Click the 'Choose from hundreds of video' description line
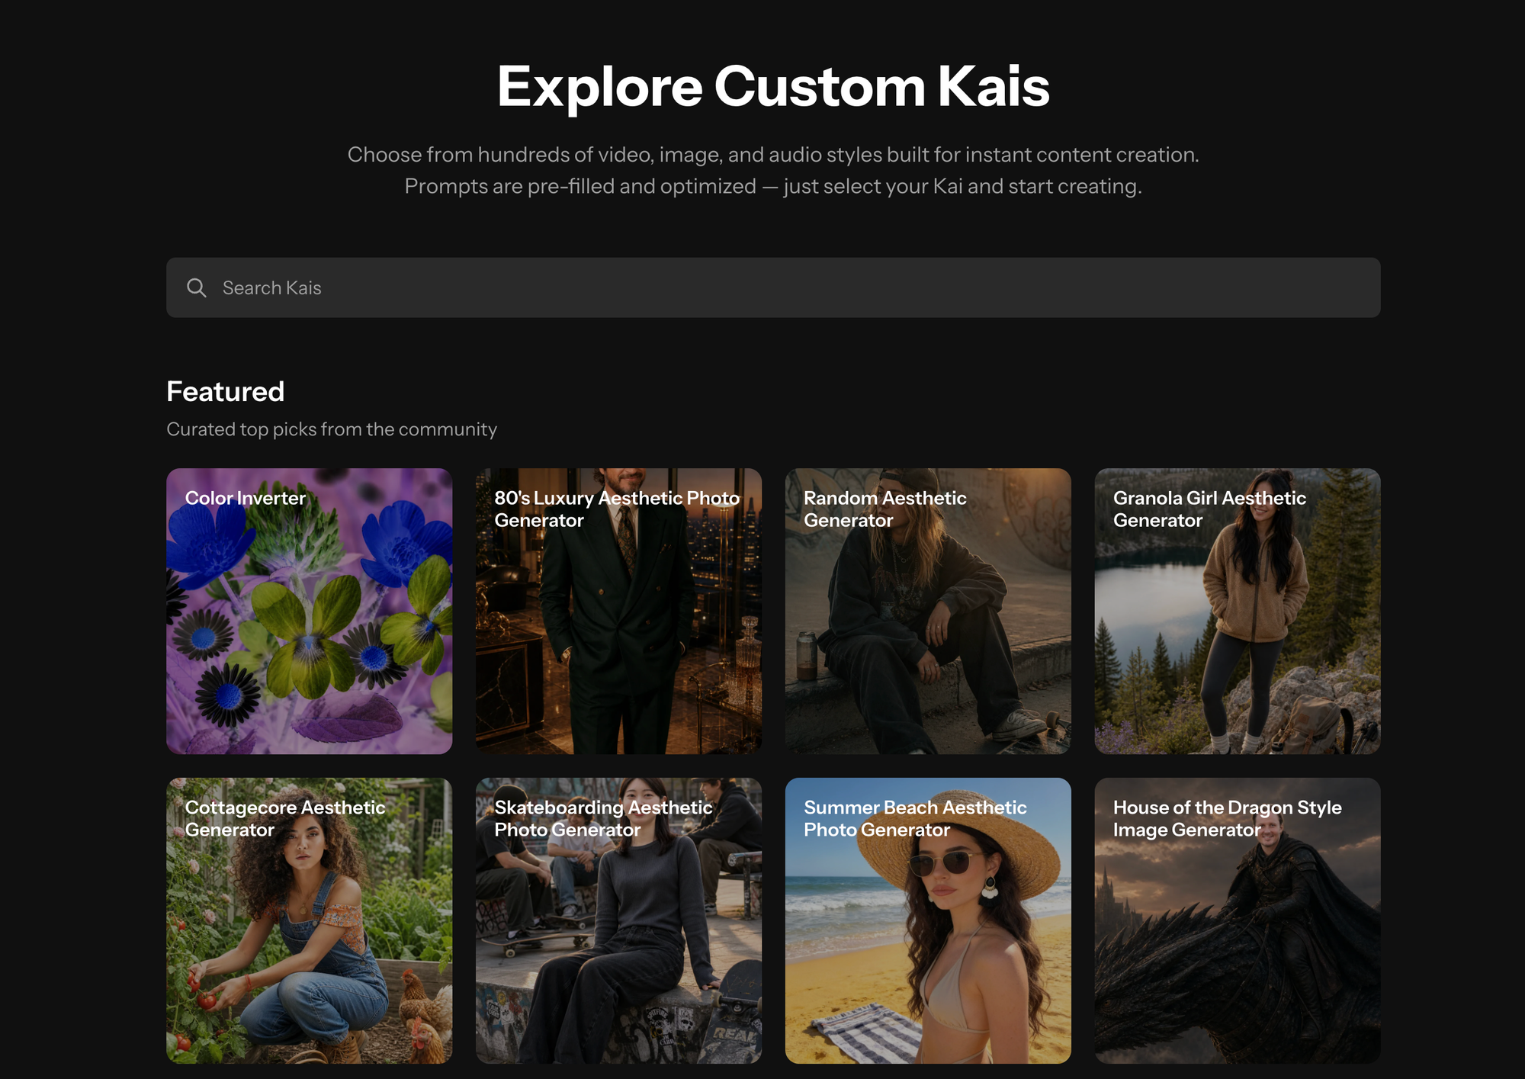The width and height of the screenshot is (1525, 1079). point(773,155)
